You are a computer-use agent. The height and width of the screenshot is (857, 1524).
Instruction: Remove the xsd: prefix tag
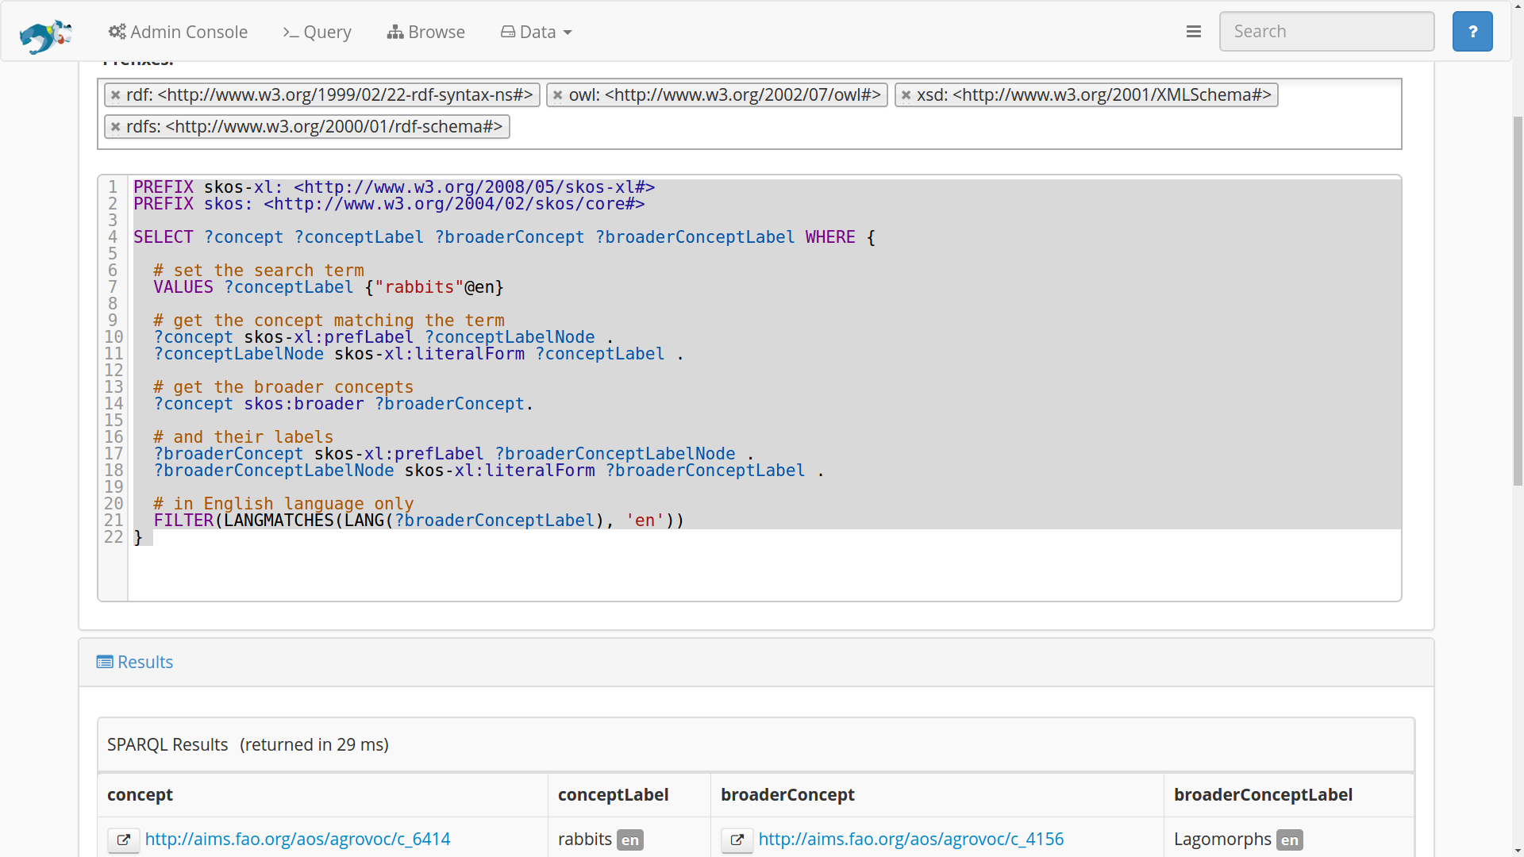tap(906, 95)
